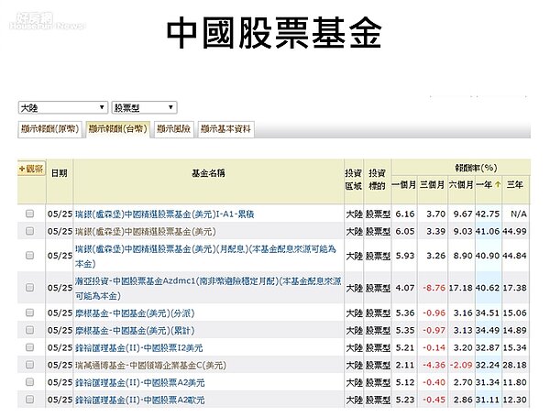Switch to 顯示基本資料 tab
This screenshot has height=417, width=550.
click(225, 129)
